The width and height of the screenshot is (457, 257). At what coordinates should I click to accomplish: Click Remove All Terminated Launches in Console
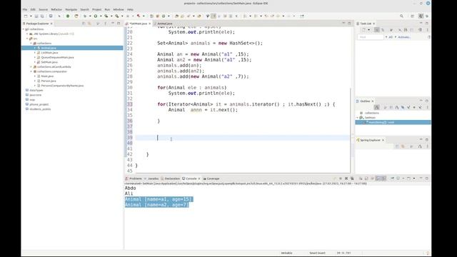point(352,178)
